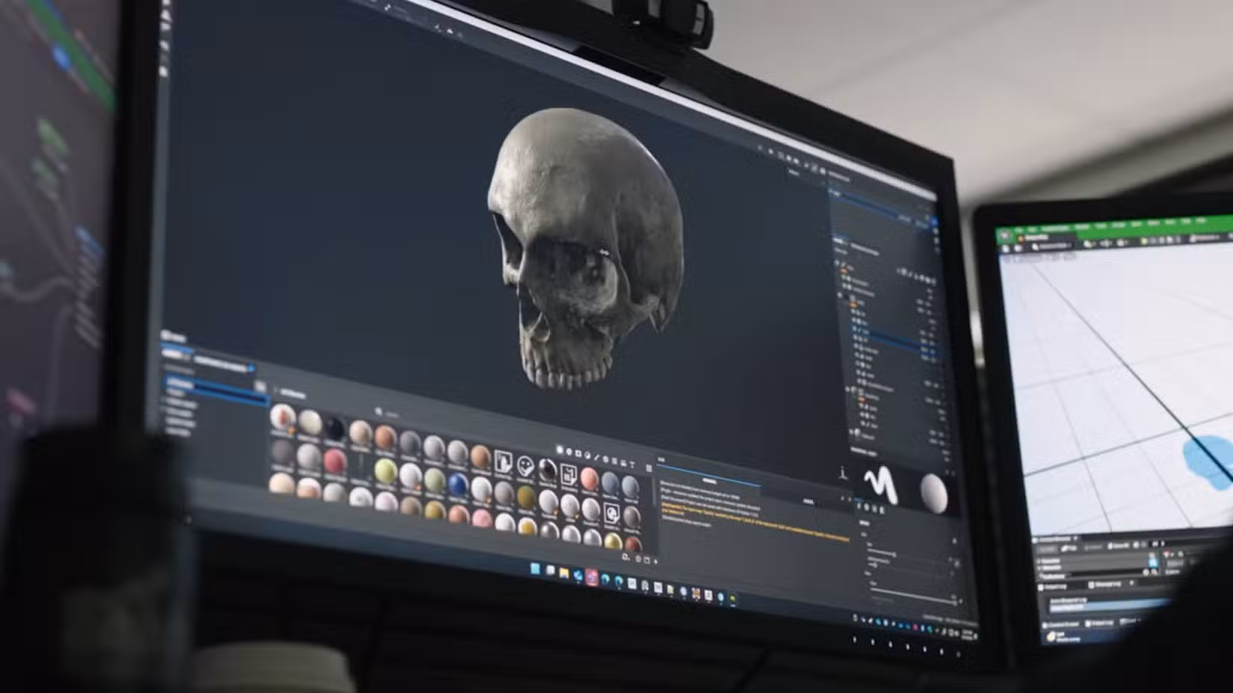
Task: Select the dark navy blue material sphere swatch
Action: (x=457, y=484)
